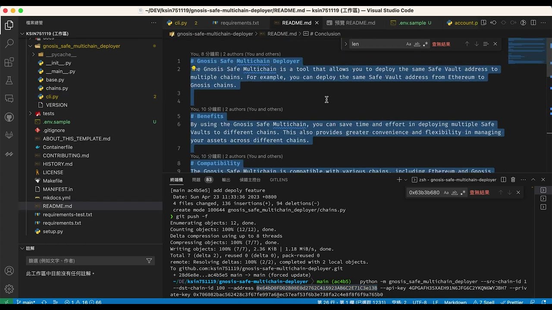Open the 輸出 (Output) panel tab
The height and width of the screenshot is (310, 552).
226,180
